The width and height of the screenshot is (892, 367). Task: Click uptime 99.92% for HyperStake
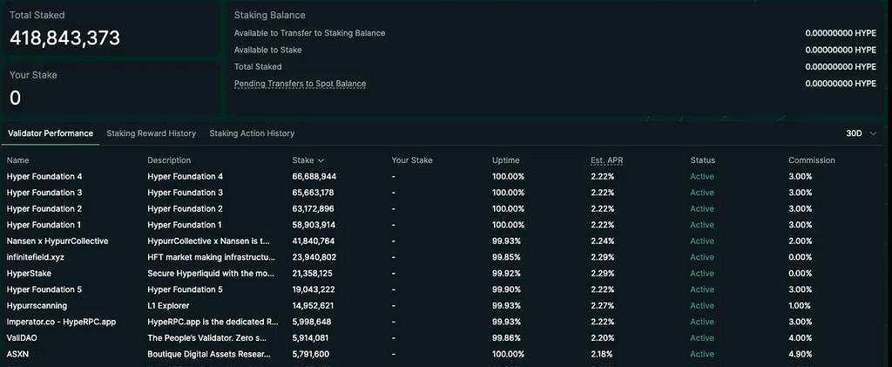pos(506,273)
